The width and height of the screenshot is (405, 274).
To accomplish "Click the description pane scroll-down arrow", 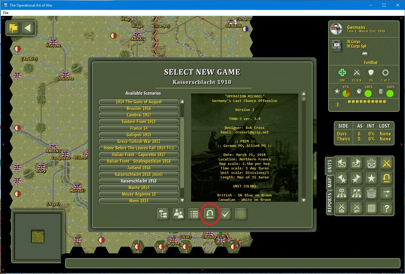I will pyautogui.click(x=304, y=200).
